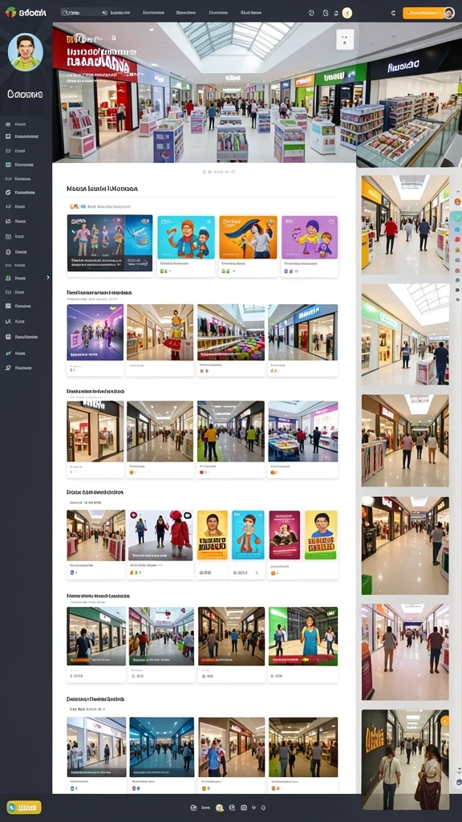The image size is (462, 822).
Task: Click the colorful app logo in header
Action: 10,12
